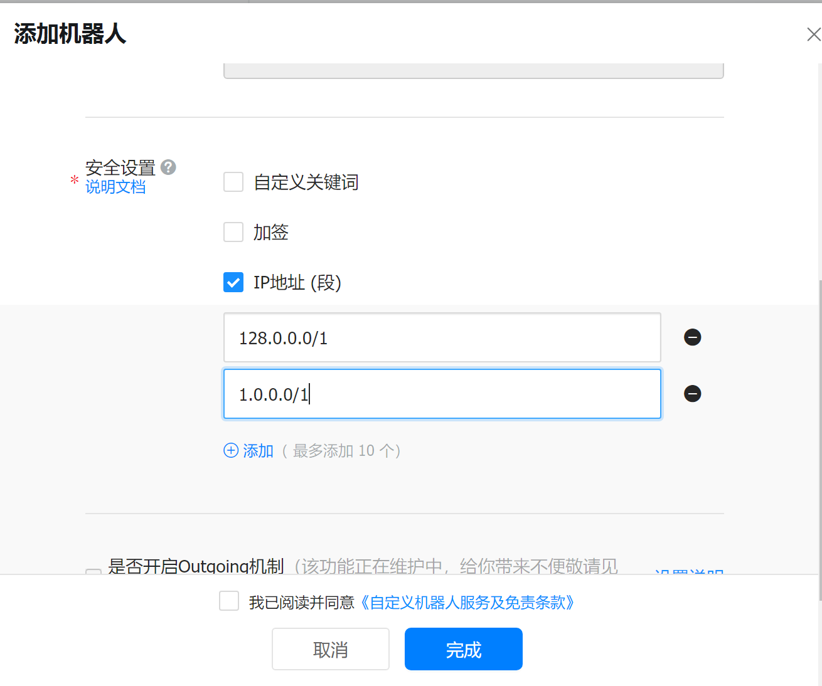Click the 安全设置 label text

[x=120, y=167]
